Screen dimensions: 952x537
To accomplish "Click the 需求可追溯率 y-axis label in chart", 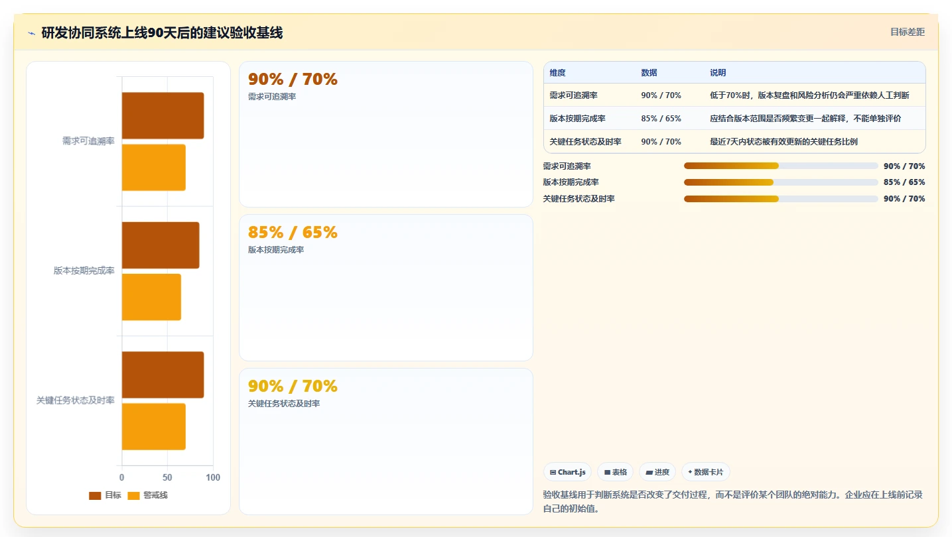I will click(x=88, y=141).
